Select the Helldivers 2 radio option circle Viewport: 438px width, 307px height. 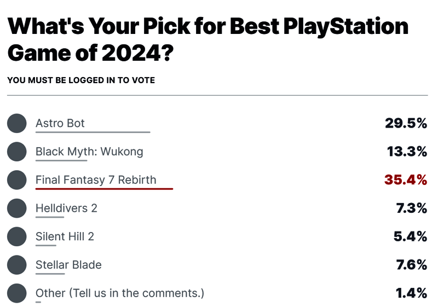pos(17,208)
